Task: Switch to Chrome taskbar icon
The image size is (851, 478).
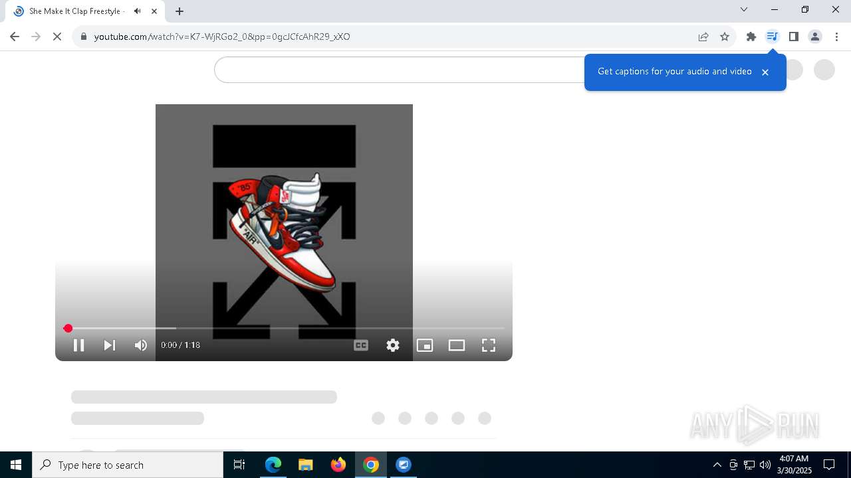Action: (x=371, y=465)
